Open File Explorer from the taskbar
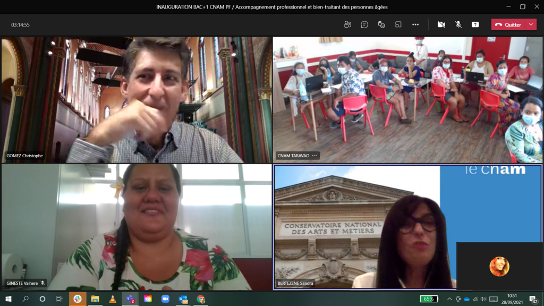The image size is (544, 306). (x=95, y=299)
